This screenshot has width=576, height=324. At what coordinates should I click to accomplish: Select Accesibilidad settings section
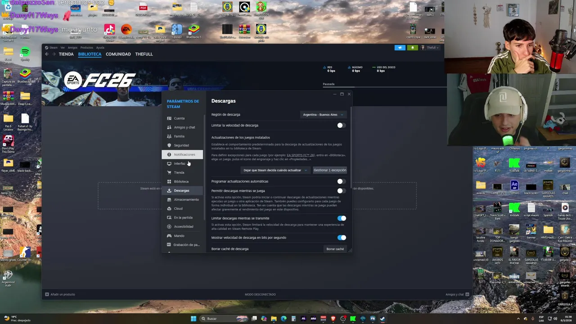[182, 226]
